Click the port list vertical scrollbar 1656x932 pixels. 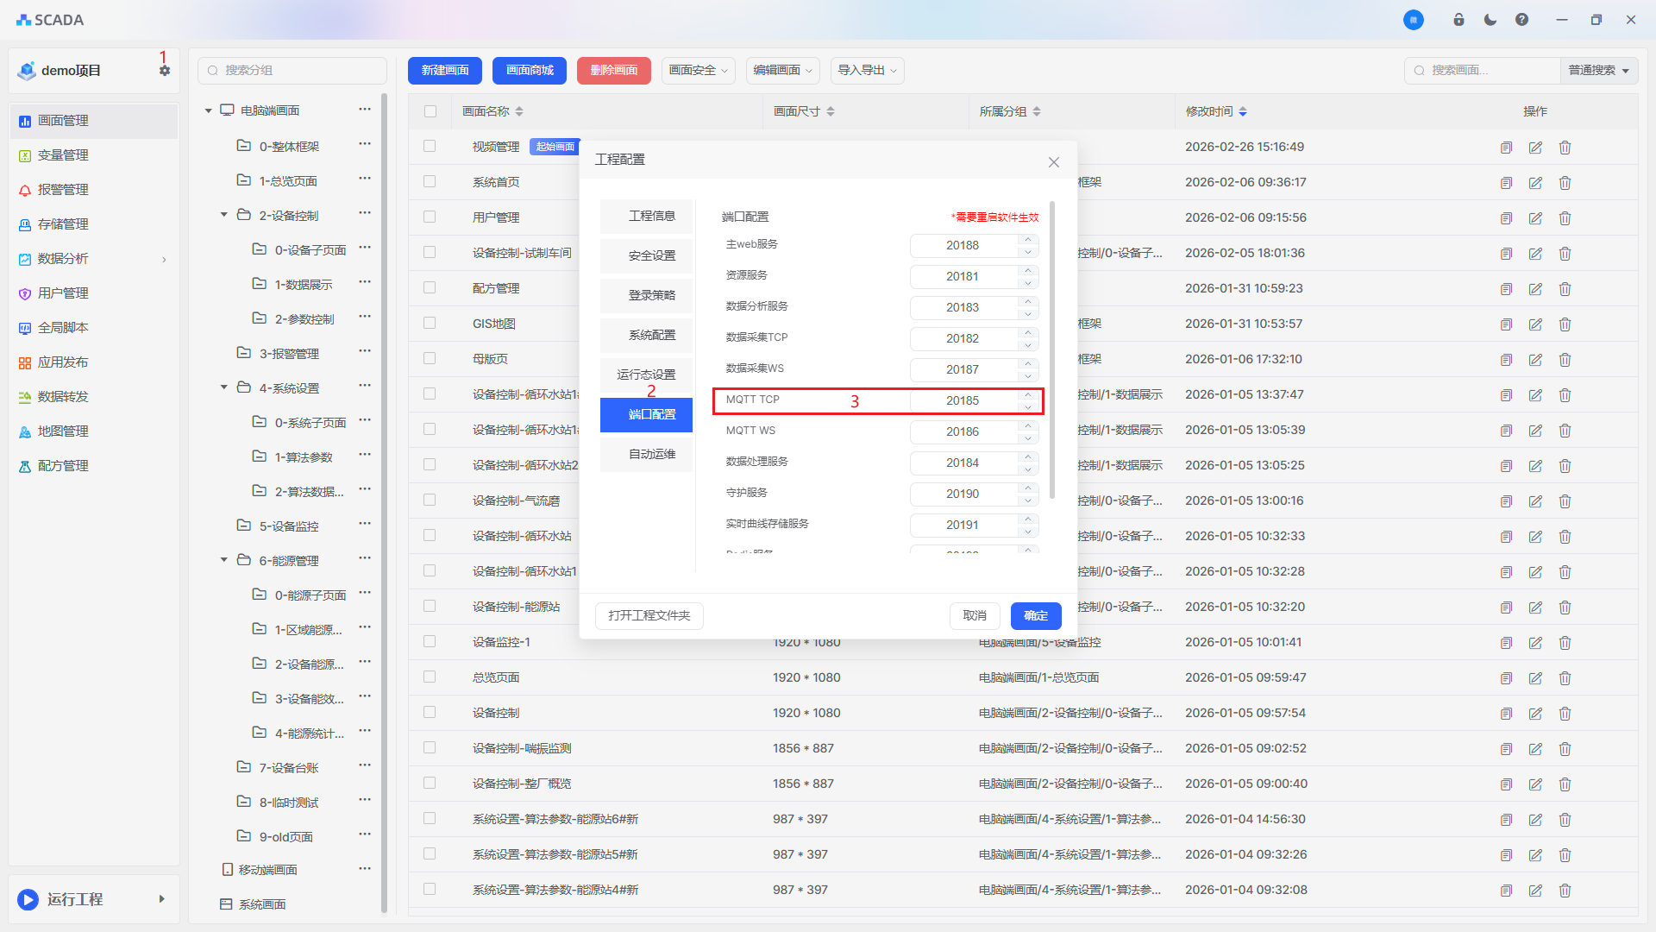pyautogui.click(x=1051, y=349)
